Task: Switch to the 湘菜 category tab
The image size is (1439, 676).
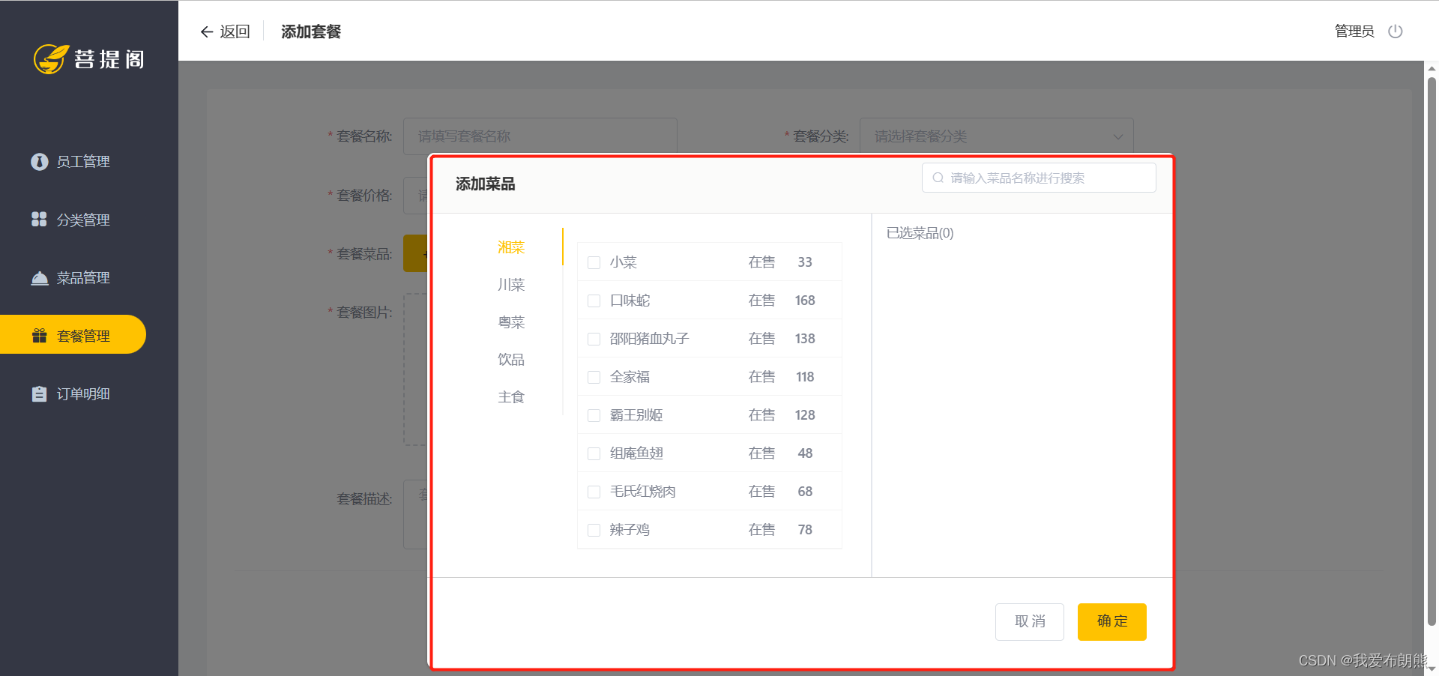Action: point(511,247)
